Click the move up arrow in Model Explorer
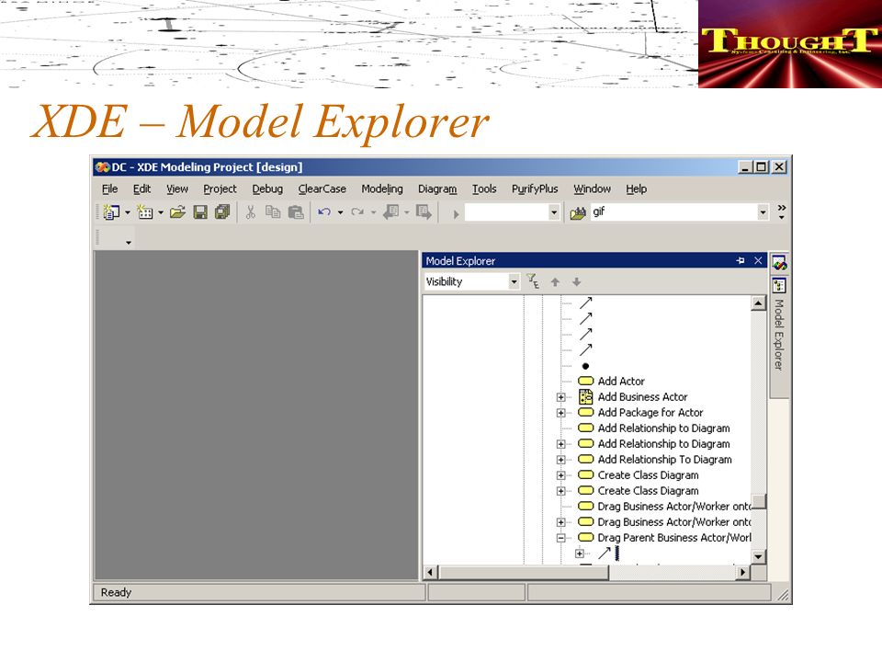This screenshot has height=662, width=882. click(x=555, y=282)
